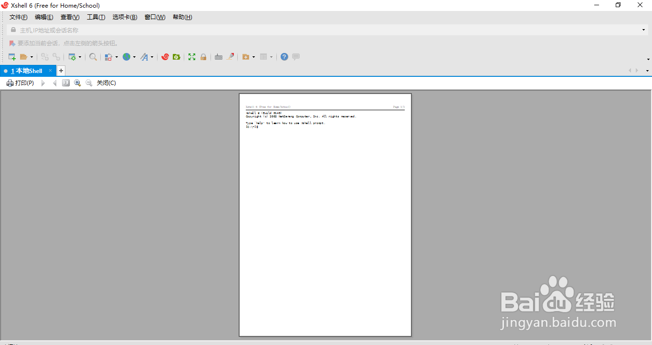Click the grayed layout panes icon
652x345 pixels.
point(263,57)
